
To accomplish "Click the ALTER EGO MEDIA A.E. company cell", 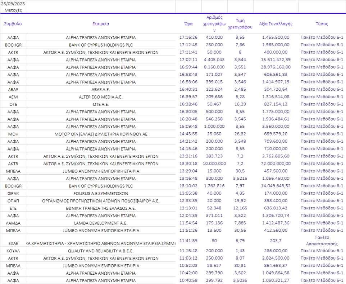I will (x=101, y=97).
